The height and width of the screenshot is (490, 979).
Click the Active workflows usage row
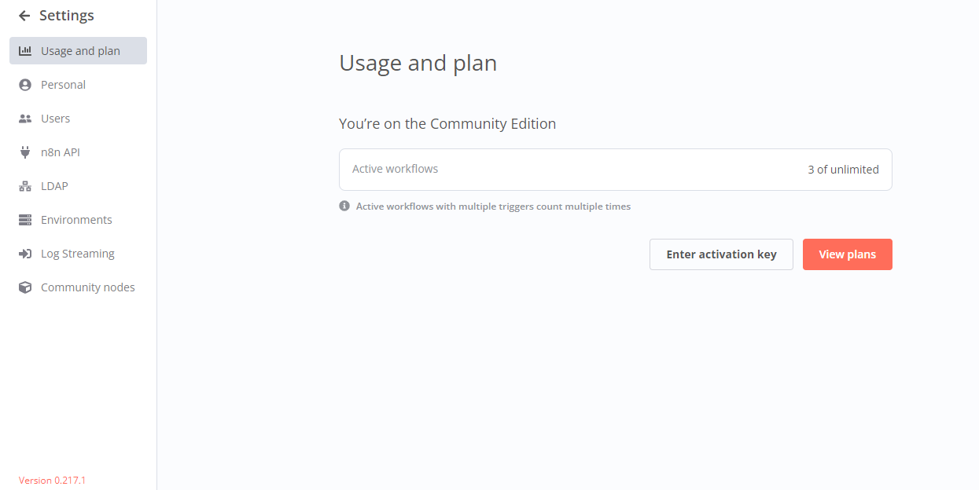coord(615,170)
